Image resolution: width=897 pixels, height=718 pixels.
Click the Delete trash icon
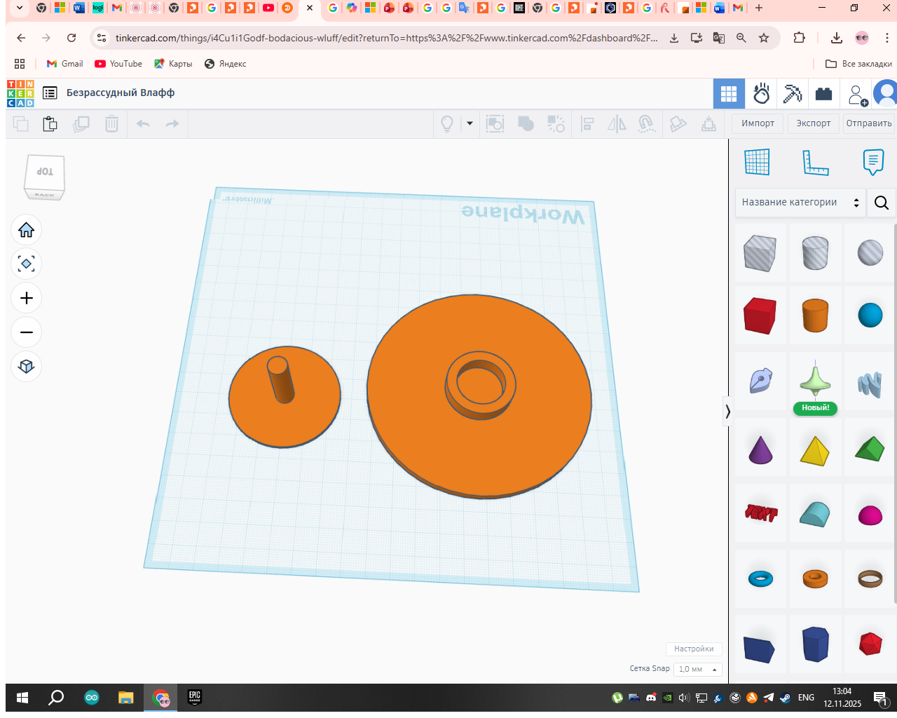(x=111, y=124)
